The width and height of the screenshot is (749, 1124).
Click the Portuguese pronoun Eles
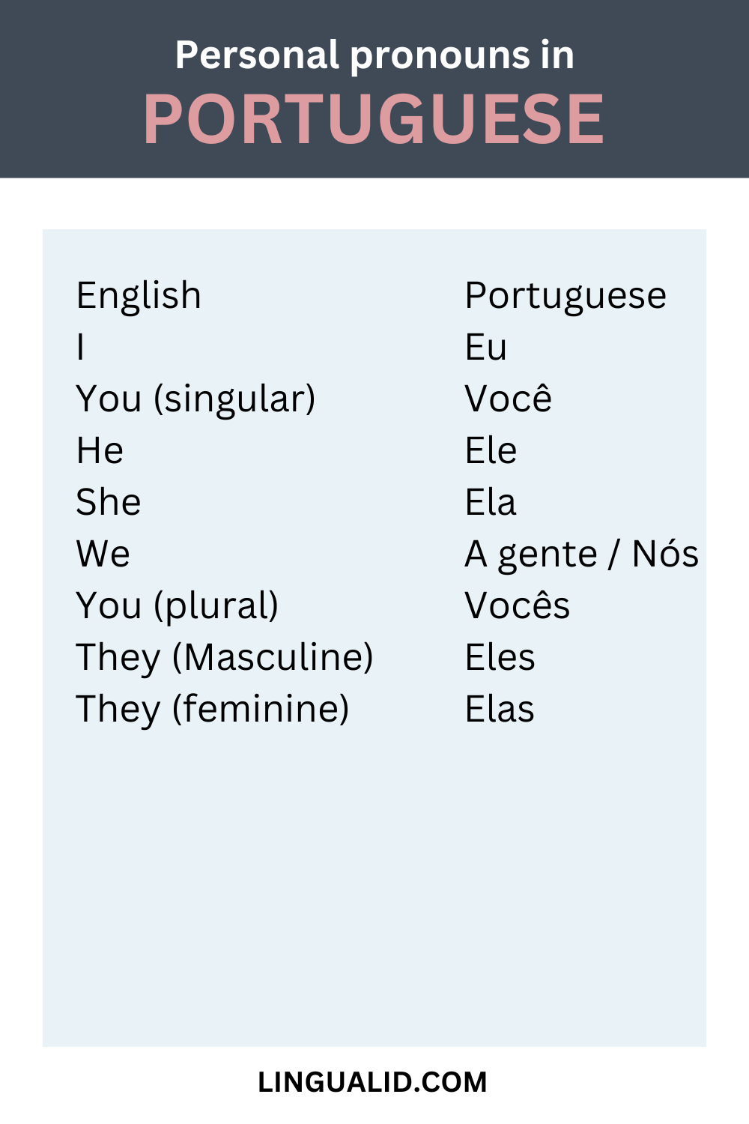click(500, 657)
